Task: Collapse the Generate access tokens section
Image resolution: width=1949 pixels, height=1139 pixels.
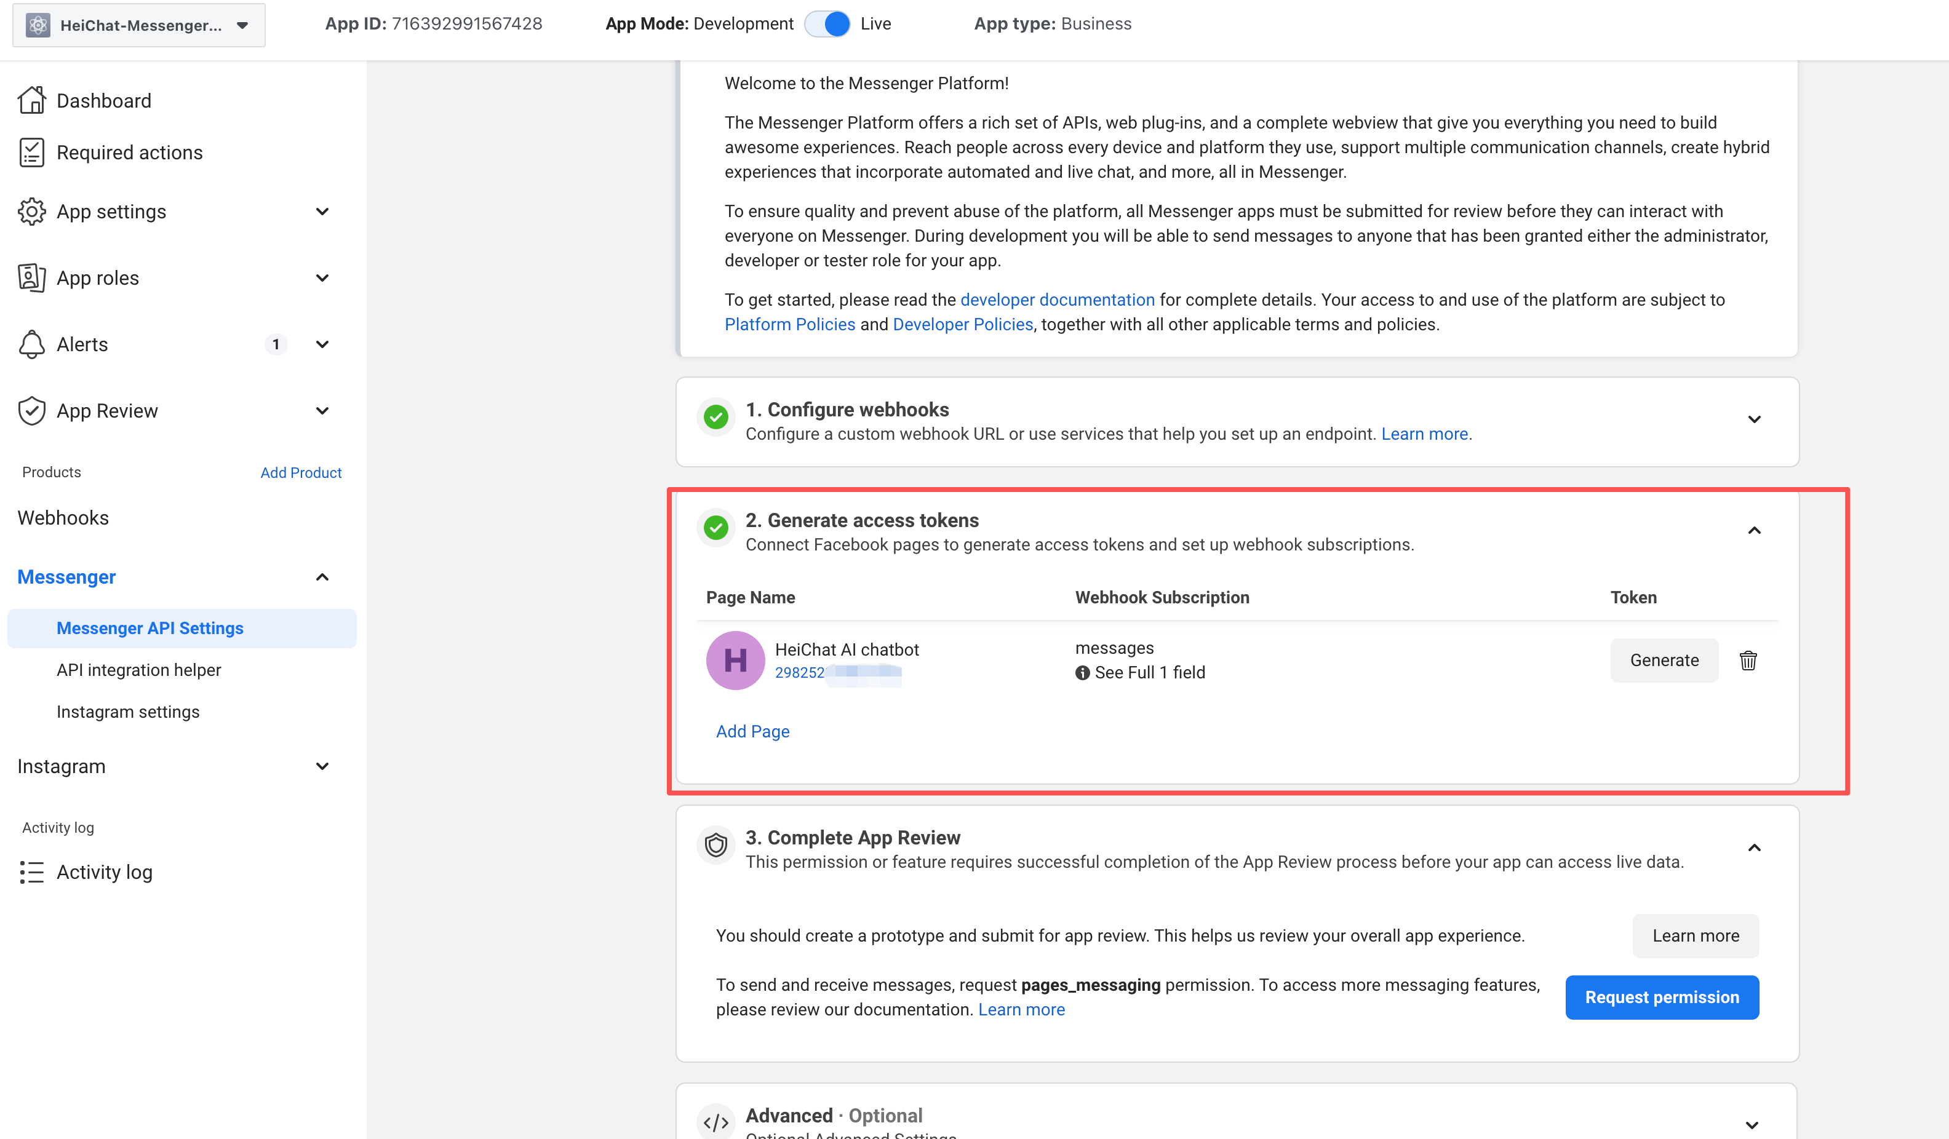Action: coord(1754,531)
